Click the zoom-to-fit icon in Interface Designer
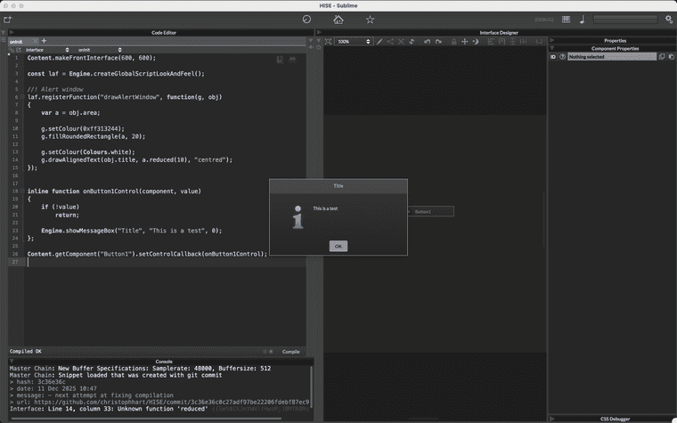Screen dimensions: 677x423 [328, 42]
